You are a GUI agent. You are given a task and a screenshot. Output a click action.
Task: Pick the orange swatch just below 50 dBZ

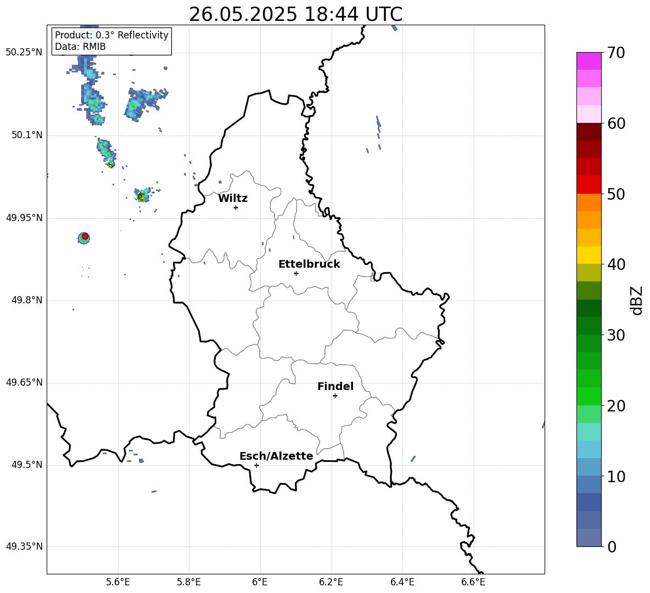tap(589, 202)
